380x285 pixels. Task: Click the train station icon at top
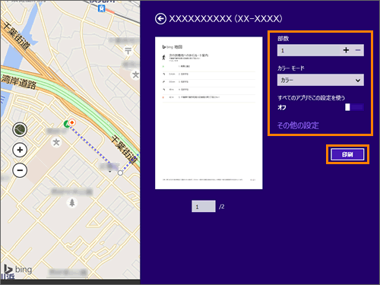tap(102, 8)
